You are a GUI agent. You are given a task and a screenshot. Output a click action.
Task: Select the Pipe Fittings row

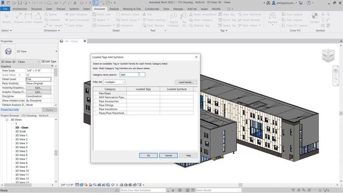coord(143,105)
